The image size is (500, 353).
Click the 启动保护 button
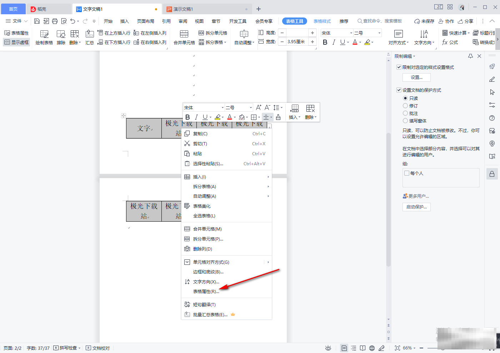pyautogui.click(x=416, y=207)
